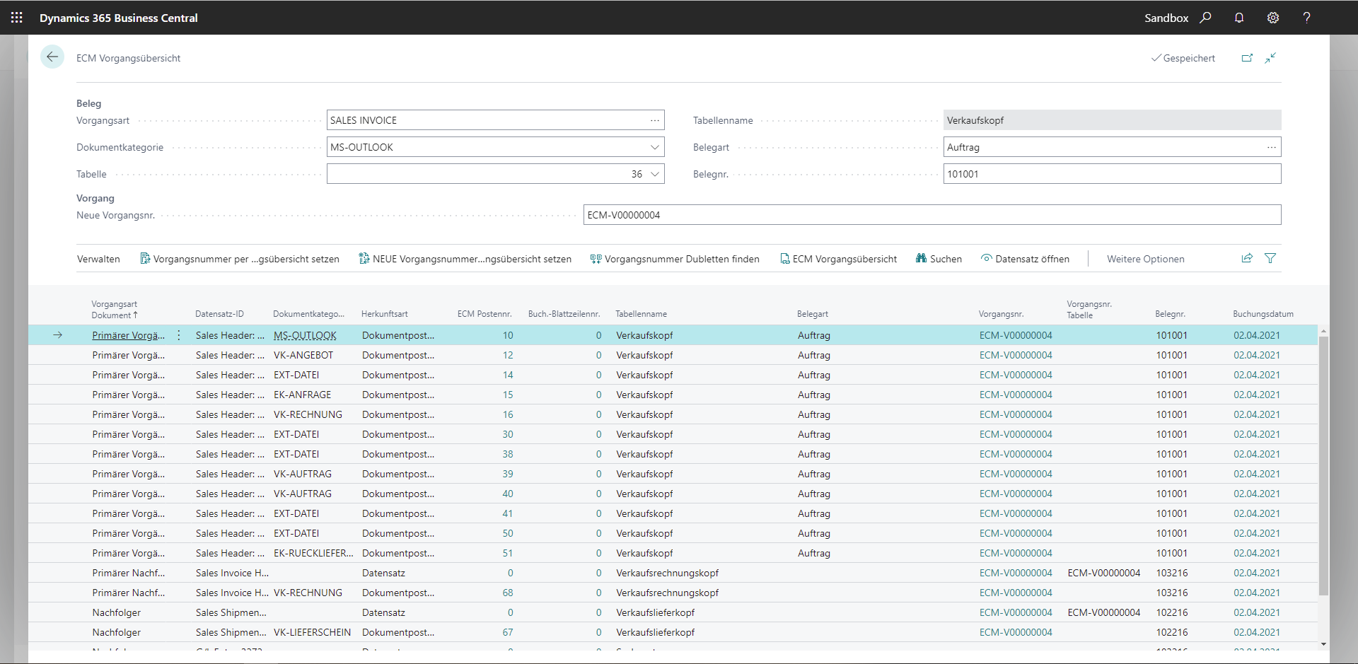Open the settings gear menu

[1273, 18]
